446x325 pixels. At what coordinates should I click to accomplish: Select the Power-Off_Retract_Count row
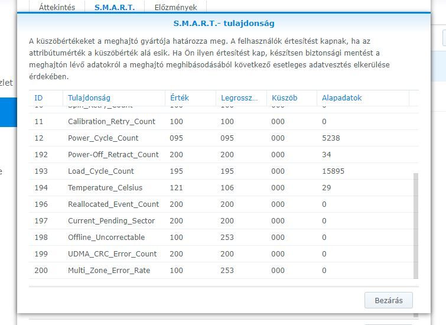click(223, 155)
